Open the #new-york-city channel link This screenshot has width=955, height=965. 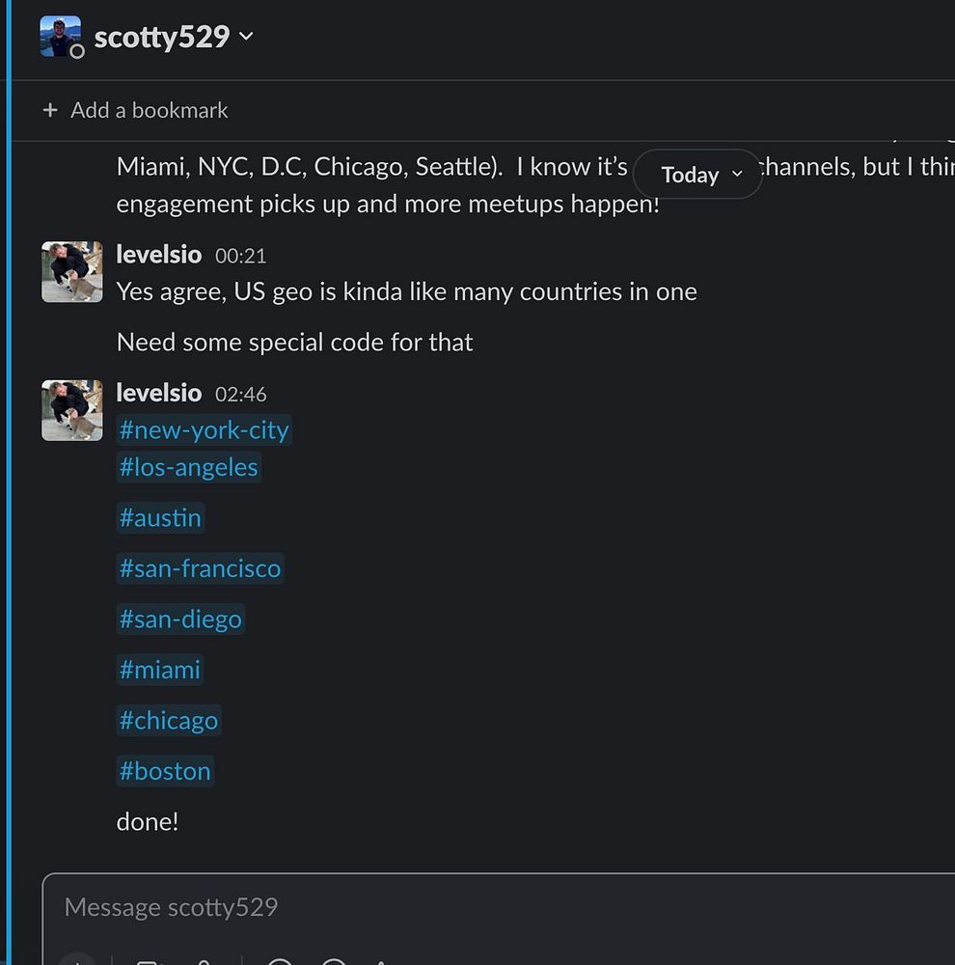(205, 429)
